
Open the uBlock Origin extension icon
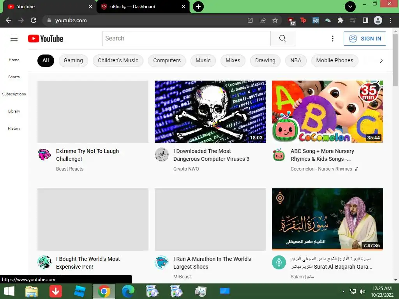tap(291, 21)
